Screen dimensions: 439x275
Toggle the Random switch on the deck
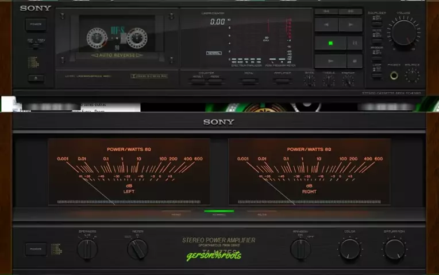[x=377, y=58]
